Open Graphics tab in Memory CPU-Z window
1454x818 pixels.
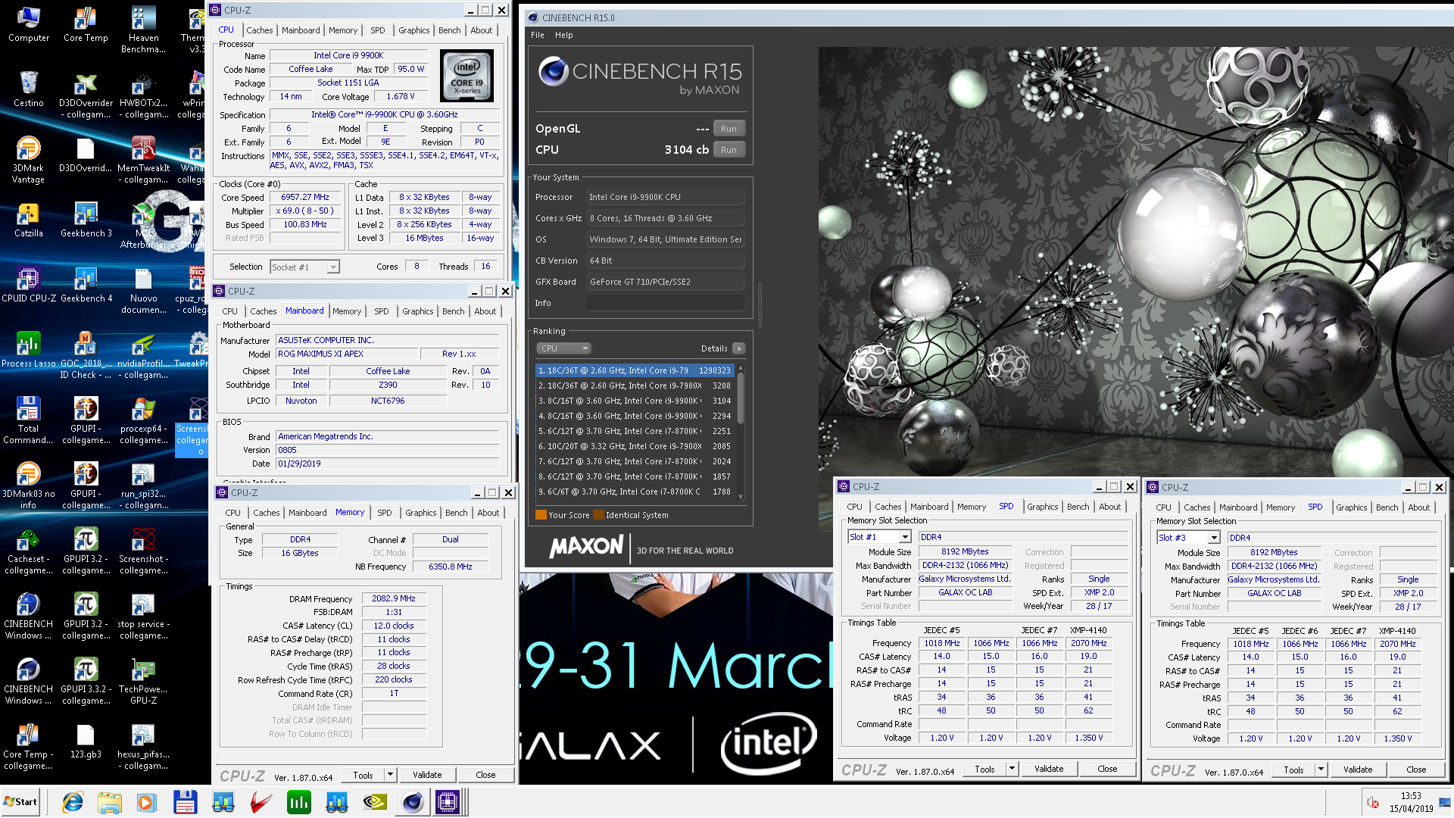click(x=420, y=513)
